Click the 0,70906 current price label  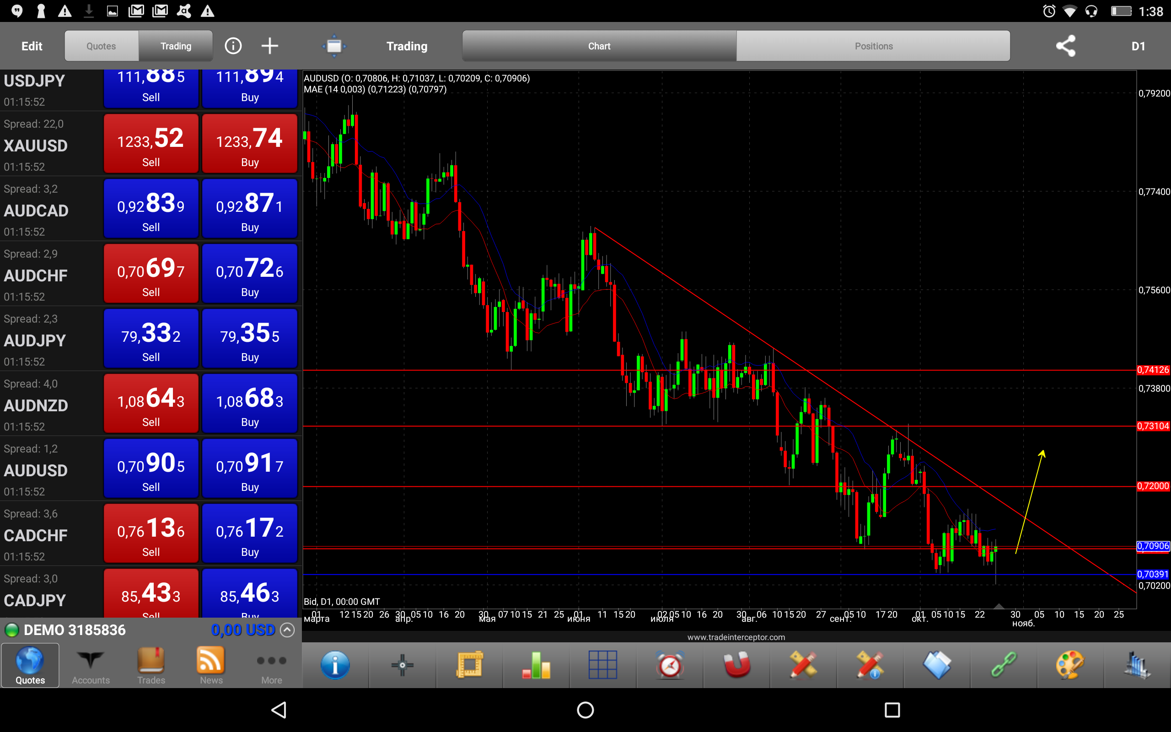click(x=1153, y=546)
